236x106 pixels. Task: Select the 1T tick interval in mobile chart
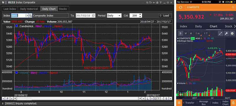pos(206,33)
